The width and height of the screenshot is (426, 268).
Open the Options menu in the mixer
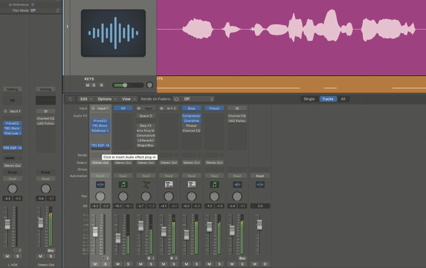click(105, 99)
